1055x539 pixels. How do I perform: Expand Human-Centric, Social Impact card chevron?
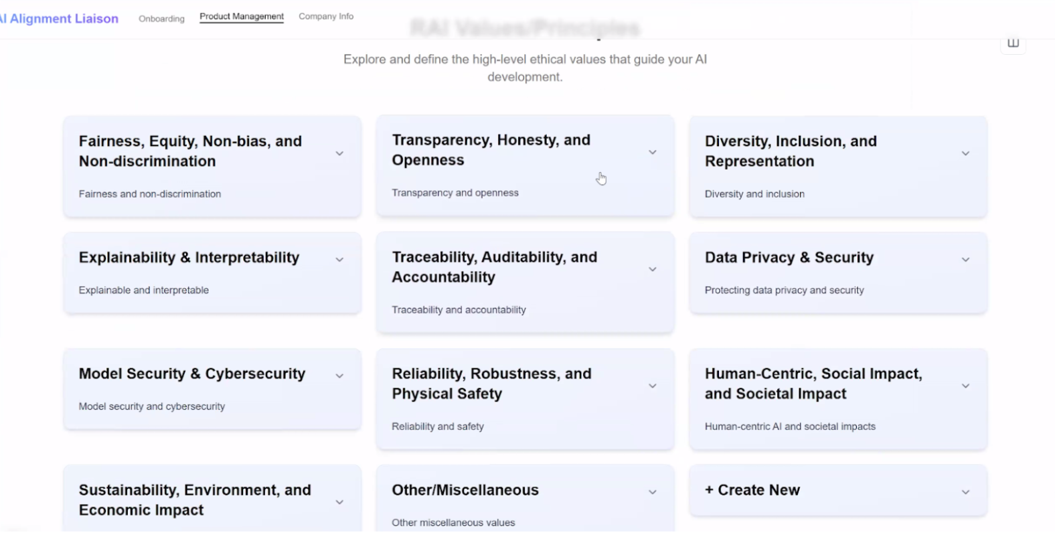[965, 386]
